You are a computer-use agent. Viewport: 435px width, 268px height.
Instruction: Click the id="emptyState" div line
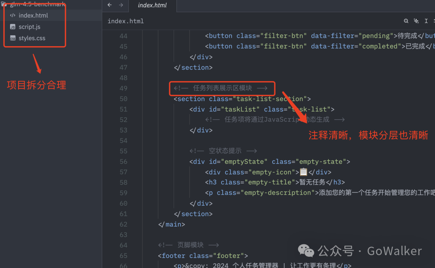pos(269,162)
